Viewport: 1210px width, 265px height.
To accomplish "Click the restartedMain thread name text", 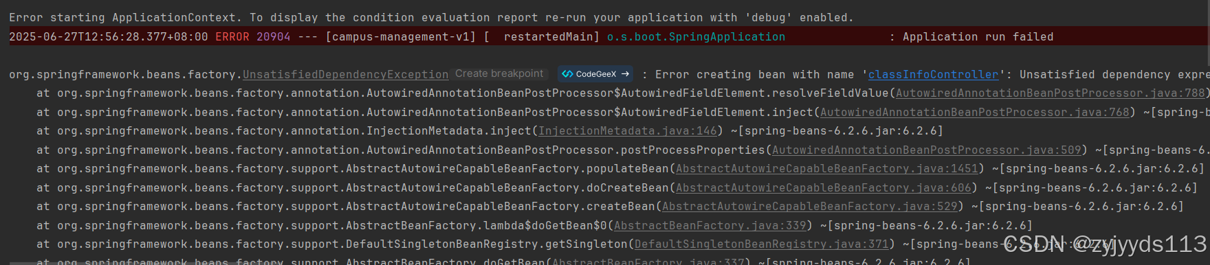I will (548, 37).
